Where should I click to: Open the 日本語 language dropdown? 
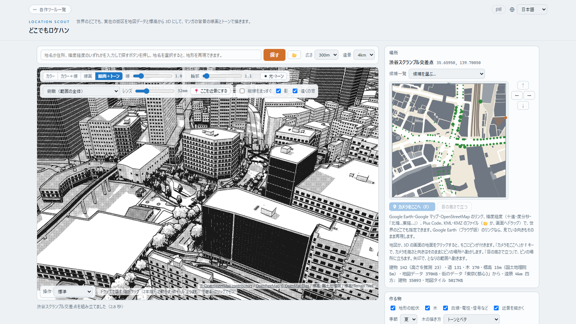pos(532,9)
